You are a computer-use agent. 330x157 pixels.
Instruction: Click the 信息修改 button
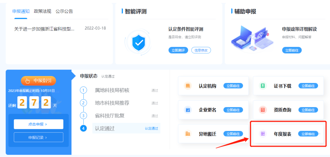[201, 50]
